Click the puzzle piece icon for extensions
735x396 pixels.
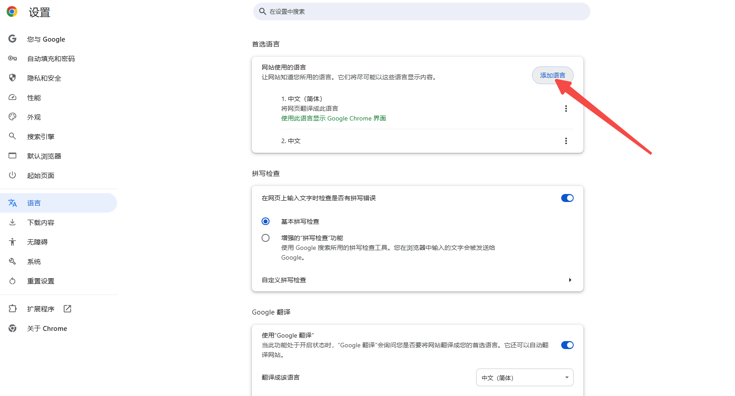tap(12, 309)
